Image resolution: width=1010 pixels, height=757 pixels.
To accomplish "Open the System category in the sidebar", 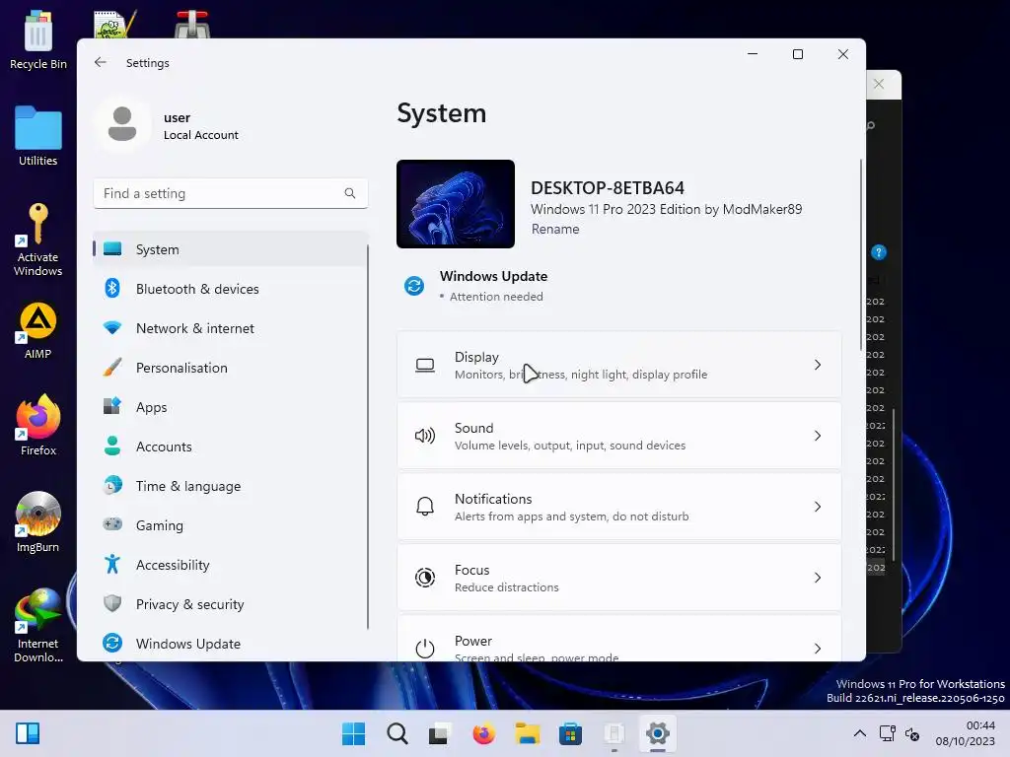I will (231, 249).
